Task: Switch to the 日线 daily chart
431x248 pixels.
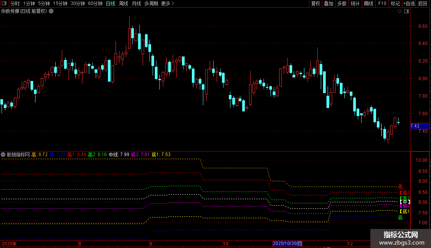Action: [111, 3]
